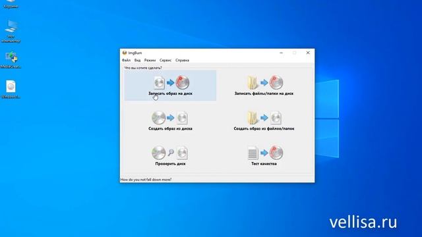
Task: Choose 'Записать файлы/папки на диск' mode icon
Action: (x=265, y=82)
